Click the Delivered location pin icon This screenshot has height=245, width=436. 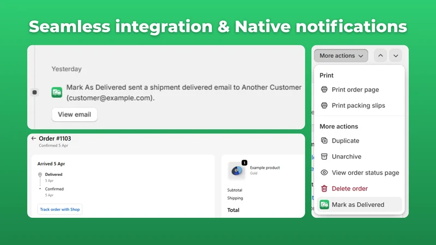(x=40, y=175)
